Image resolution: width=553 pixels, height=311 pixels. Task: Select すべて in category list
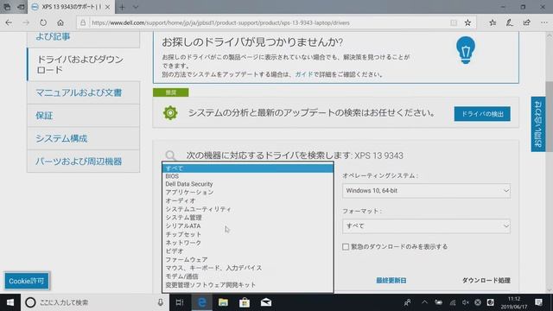click(248, 168)
